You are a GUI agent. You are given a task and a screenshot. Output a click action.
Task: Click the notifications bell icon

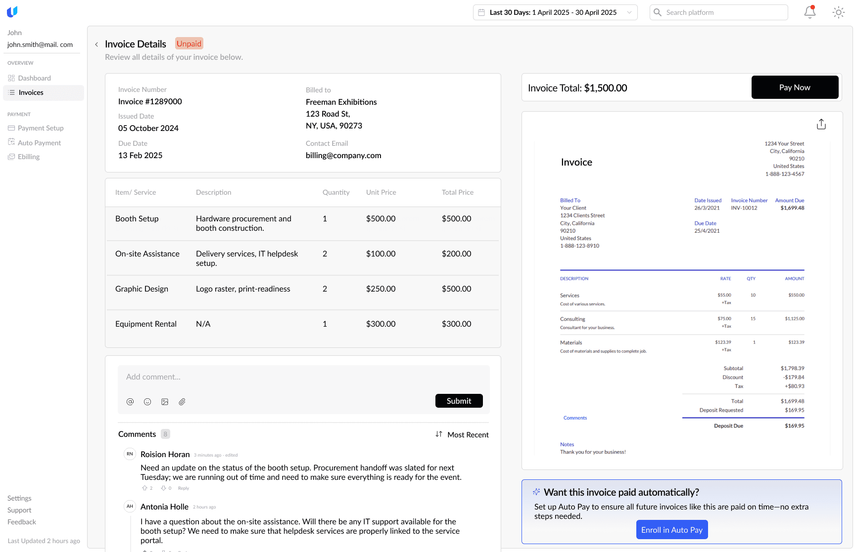pos(809,12)
